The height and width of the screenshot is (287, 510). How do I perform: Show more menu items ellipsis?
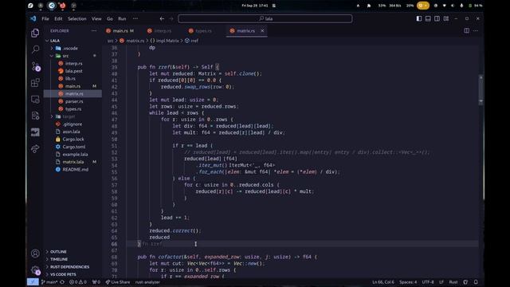coord(135,18)
